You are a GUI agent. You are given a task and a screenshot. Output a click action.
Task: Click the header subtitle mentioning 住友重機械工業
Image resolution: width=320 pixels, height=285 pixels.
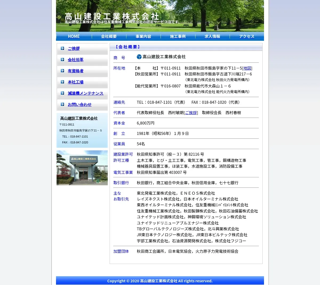point(123,22)
